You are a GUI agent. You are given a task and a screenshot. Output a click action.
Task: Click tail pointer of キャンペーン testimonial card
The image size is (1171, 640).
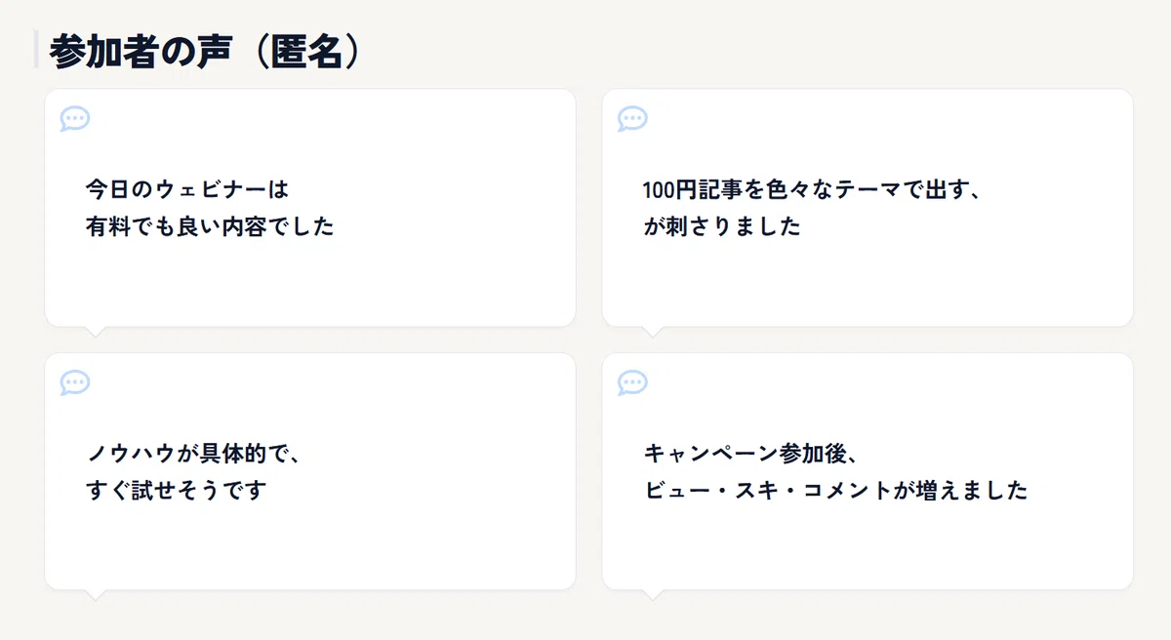coord(653,594)
